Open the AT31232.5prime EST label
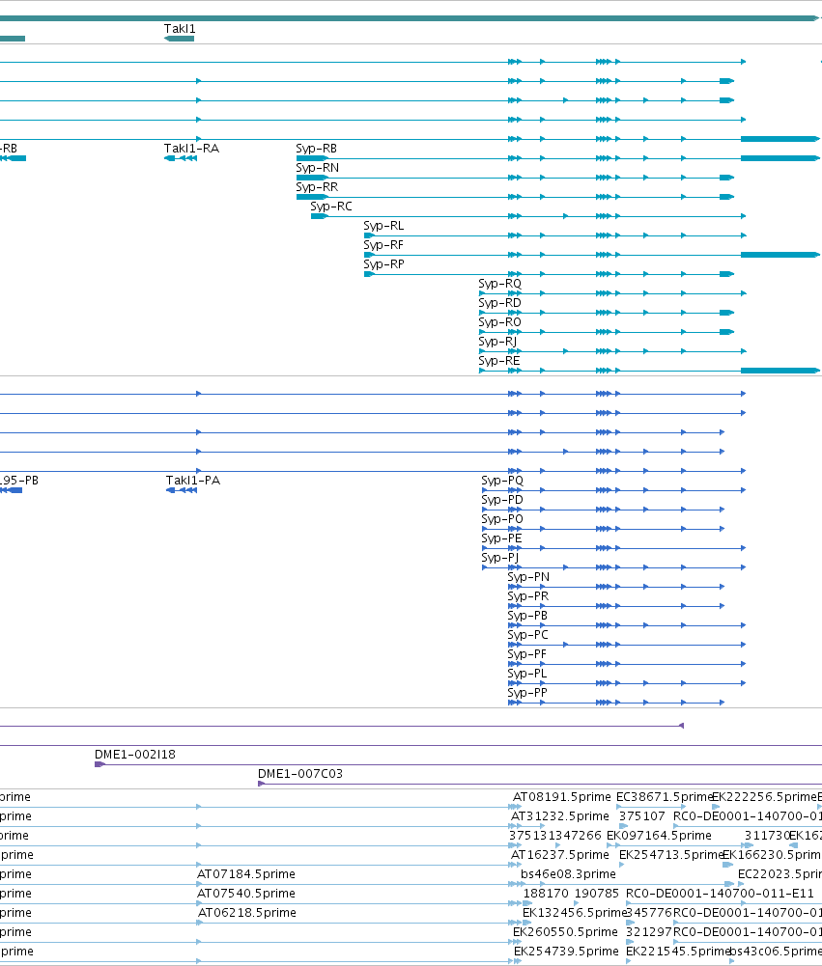This screenshot has height=966, width=822. tap(560, 815)
